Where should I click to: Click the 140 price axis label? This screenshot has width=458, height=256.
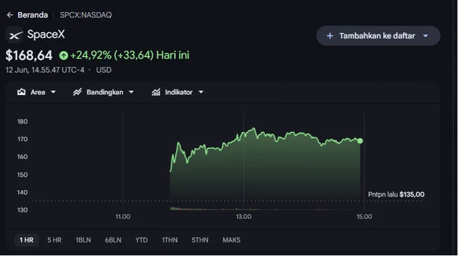pyautogui.click(x=22, y=193)
